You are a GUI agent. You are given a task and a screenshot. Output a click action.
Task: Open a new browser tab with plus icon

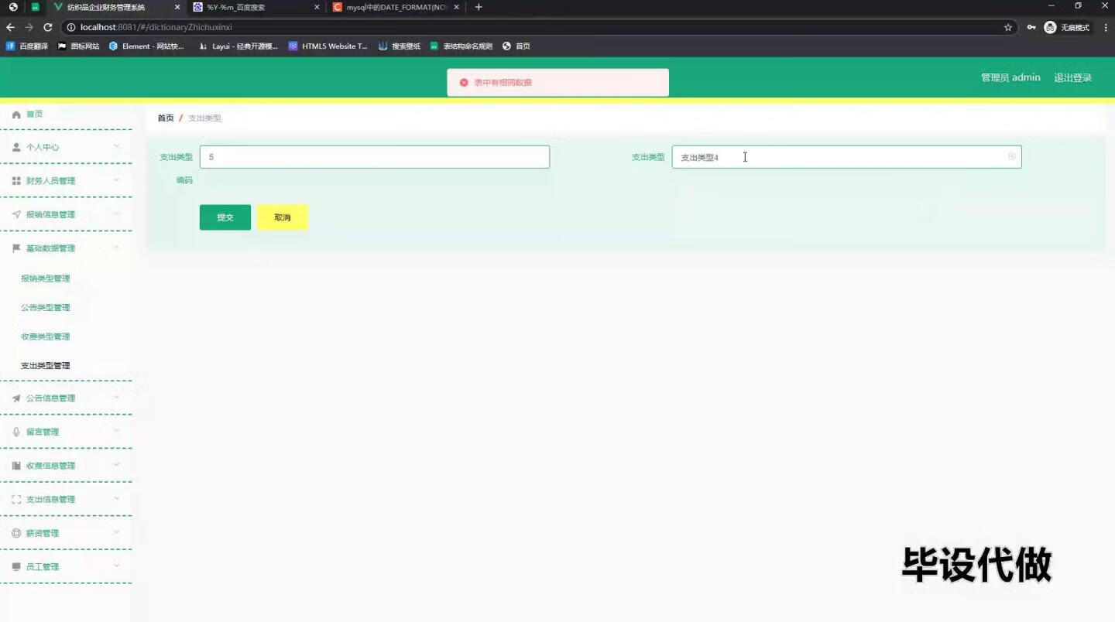479,7
